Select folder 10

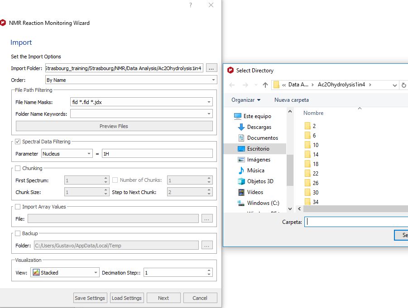pyautogui.click(x=312, y=145)
